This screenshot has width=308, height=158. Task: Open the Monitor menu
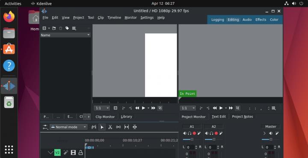130,18
